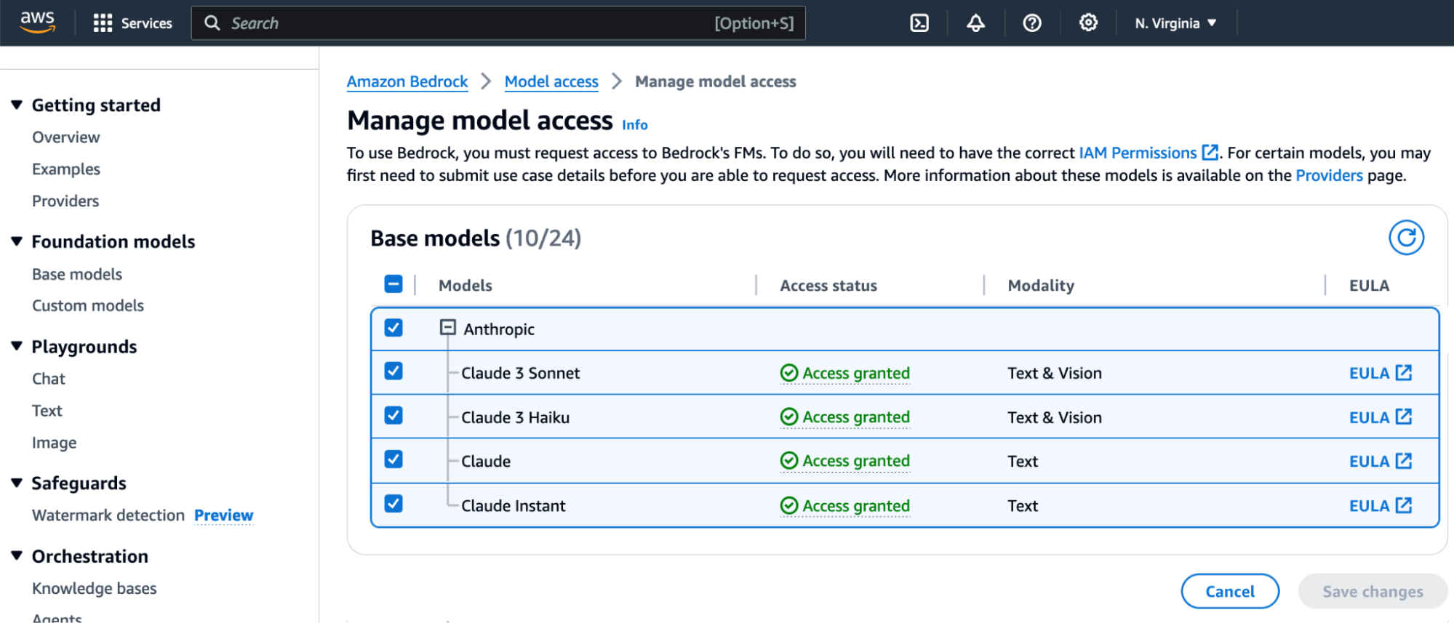Open Knowledge bases in the sidebar
Screen dimensions: 1454x623
click(x=94, y=588)
